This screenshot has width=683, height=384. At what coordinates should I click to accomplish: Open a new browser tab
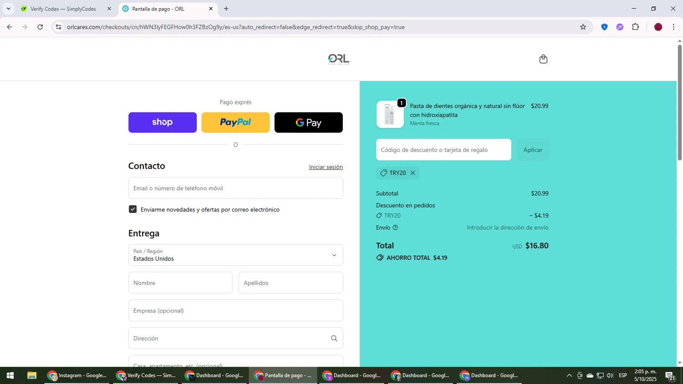226,9
